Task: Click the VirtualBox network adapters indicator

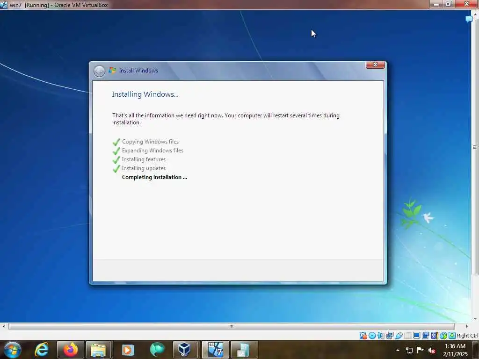Action: 390,336
